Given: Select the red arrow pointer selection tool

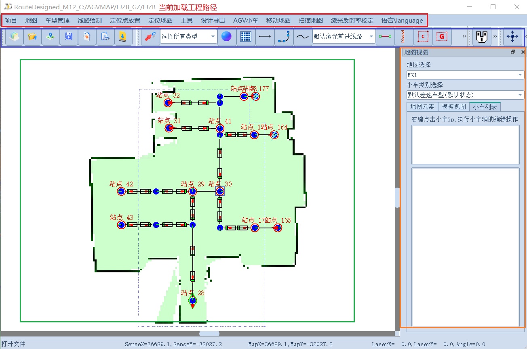Looking at the screenshot, I should click(150, 37).
